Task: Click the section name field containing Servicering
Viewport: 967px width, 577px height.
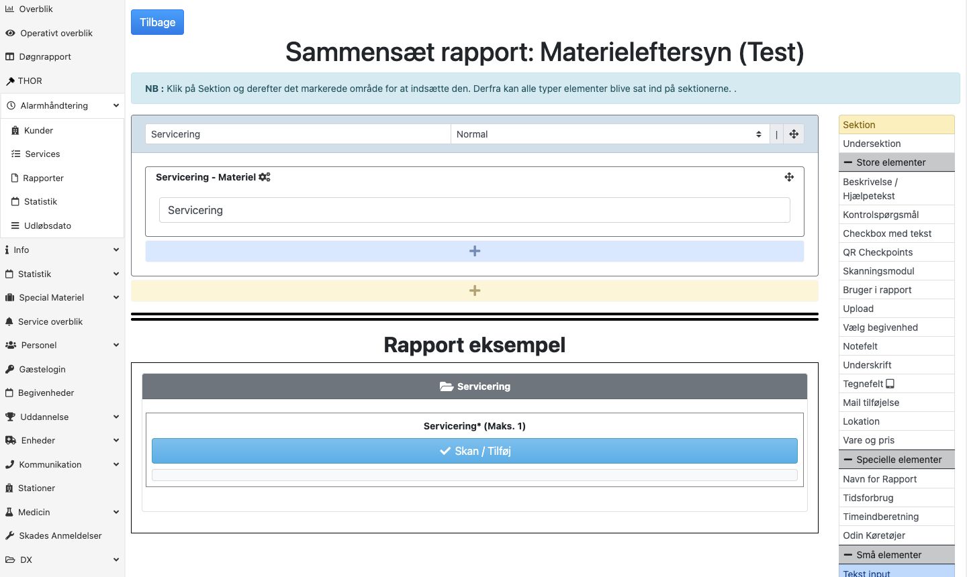Action: (x=298, y=134)
